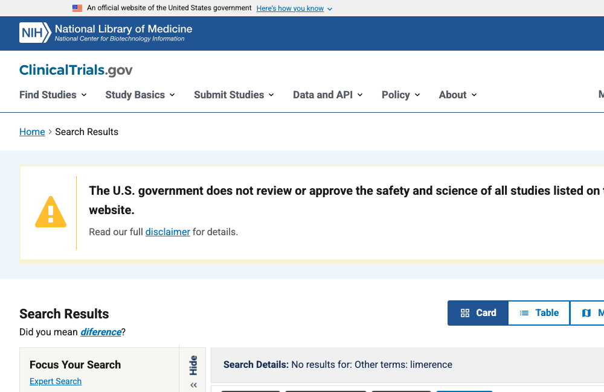Click the Table view list icon
Image resolution: width=604 pixels, height=392 pixels.
[x=524, y=313]
